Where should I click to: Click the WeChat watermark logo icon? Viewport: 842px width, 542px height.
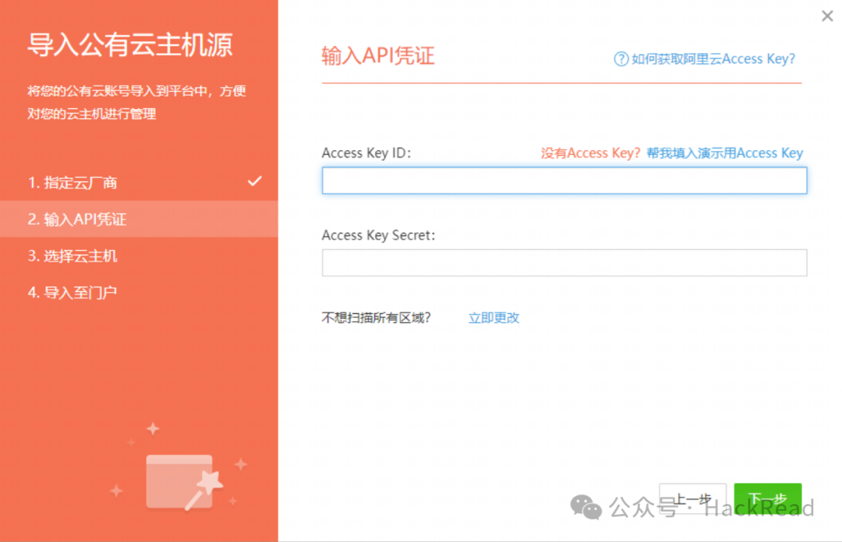pos(586,507)
